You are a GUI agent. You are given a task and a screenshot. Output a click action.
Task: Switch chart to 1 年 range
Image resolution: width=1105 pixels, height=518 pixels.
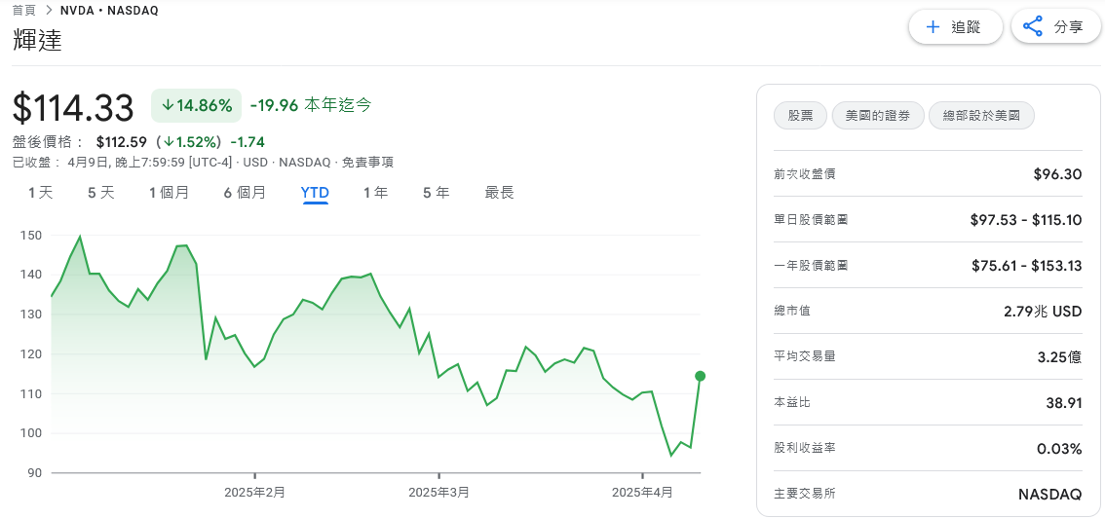(375, 192)
